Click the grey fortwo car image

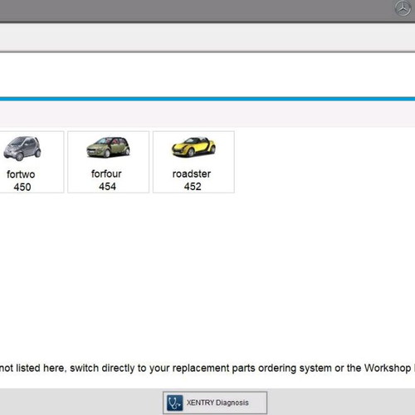(x=22, y=149)
